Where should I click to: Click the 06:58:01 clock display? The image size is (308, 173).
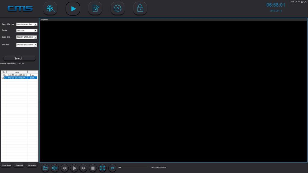(276, 5)
